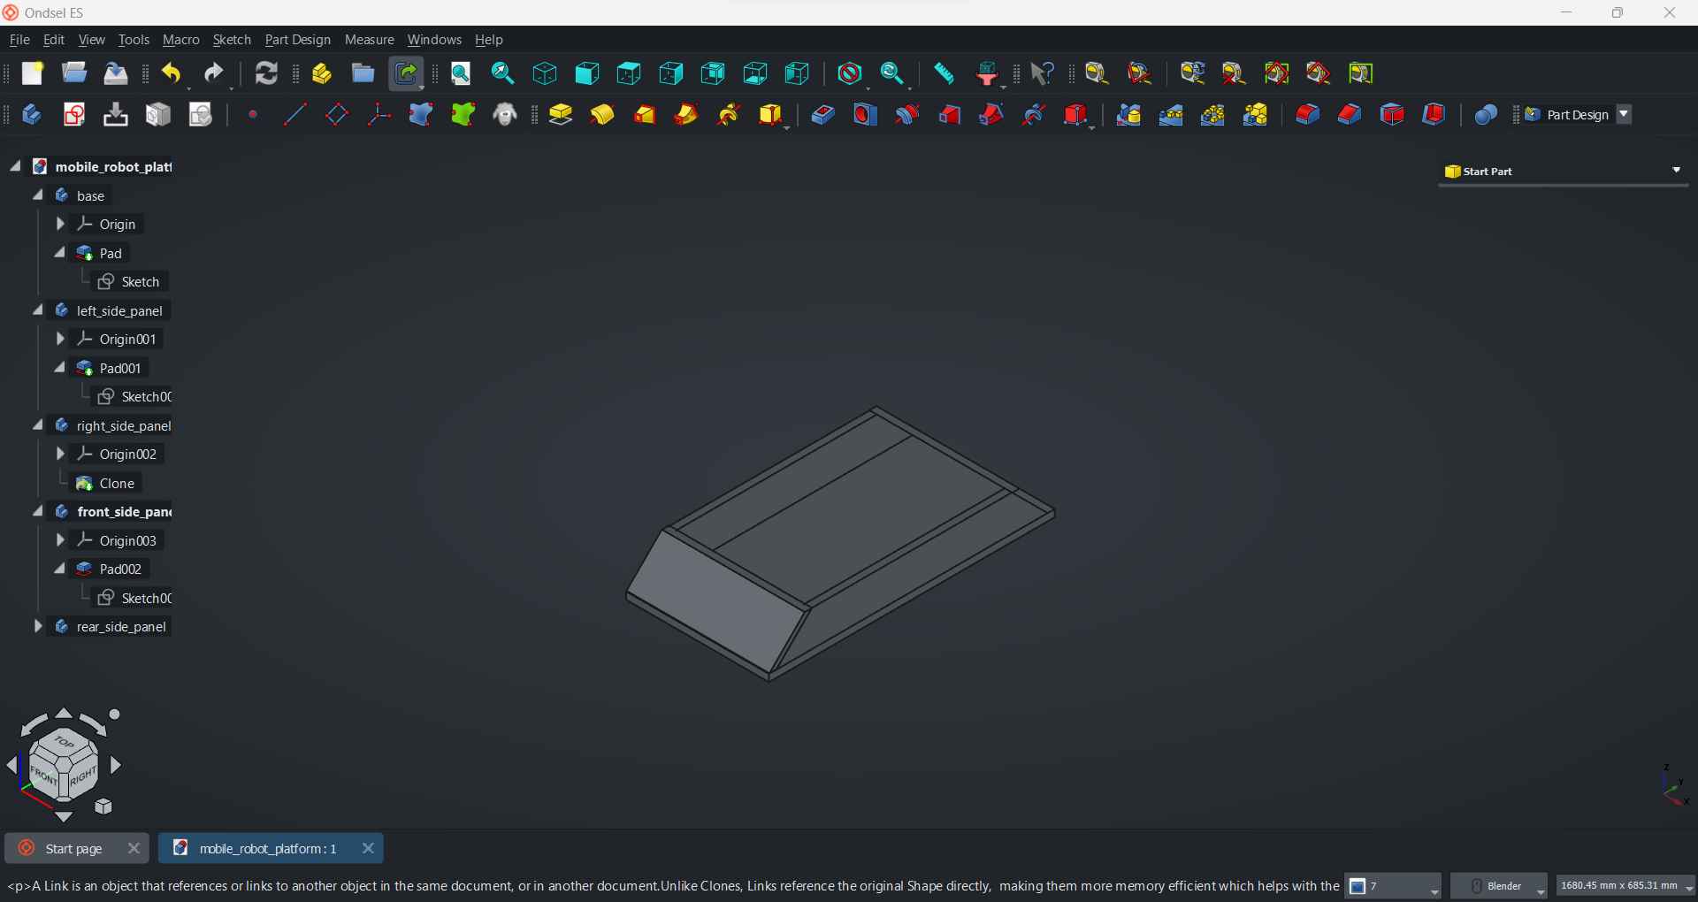Expand the Origin001 node
The height and width of the screenshot is (902, 1698).
point(60,340)
